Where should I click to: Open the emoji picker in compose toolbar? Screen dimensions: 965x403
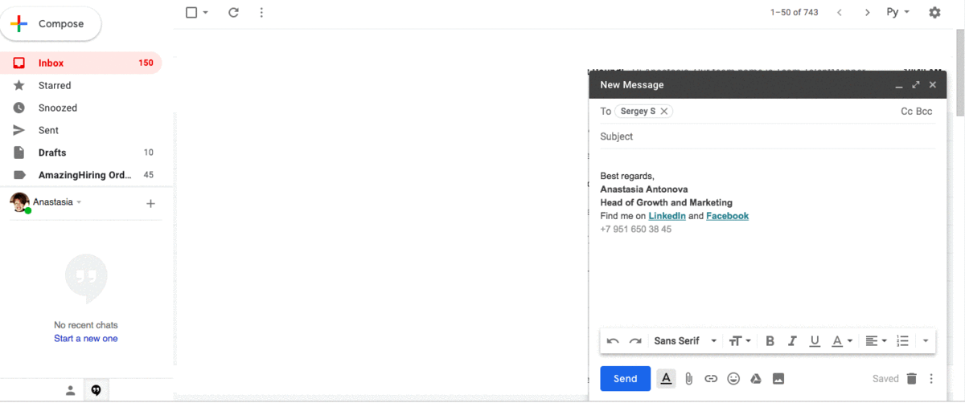pyautogui.click(x=733, y=379)
